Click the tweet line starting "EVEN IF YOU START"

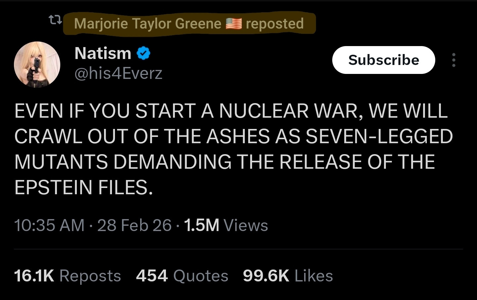pos(231,111)
